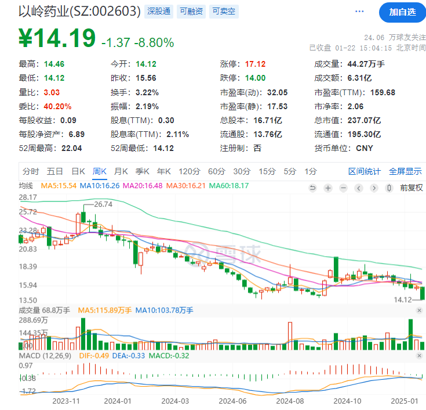Image resolution: width=426 pixels, height=410 pixels.
Task: Switch to the 五日 tab
Action: point(55,171)
